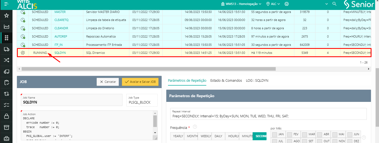
Task: Click the WMS ALCIS logo
Action: 27,4
